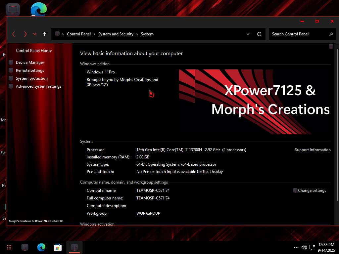
Task: Open Remote settings link
Action: pos(30,70)
